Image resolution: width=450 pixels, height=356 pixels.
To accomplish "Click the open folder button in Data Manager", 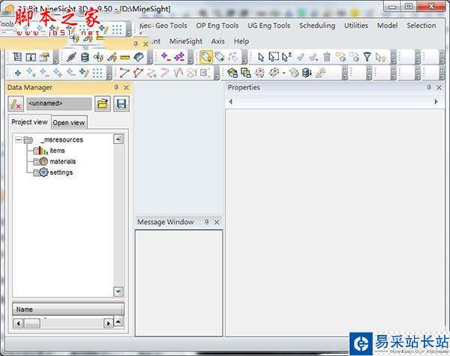I will (x=103, y=103).
